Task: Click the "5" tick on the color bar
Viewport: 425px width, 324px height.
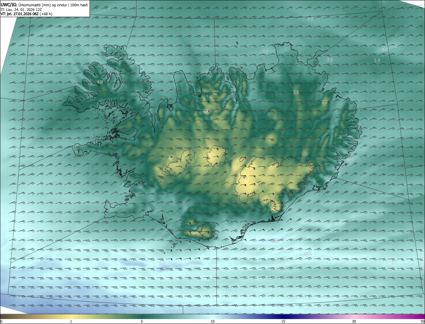Action: [142, 321]
